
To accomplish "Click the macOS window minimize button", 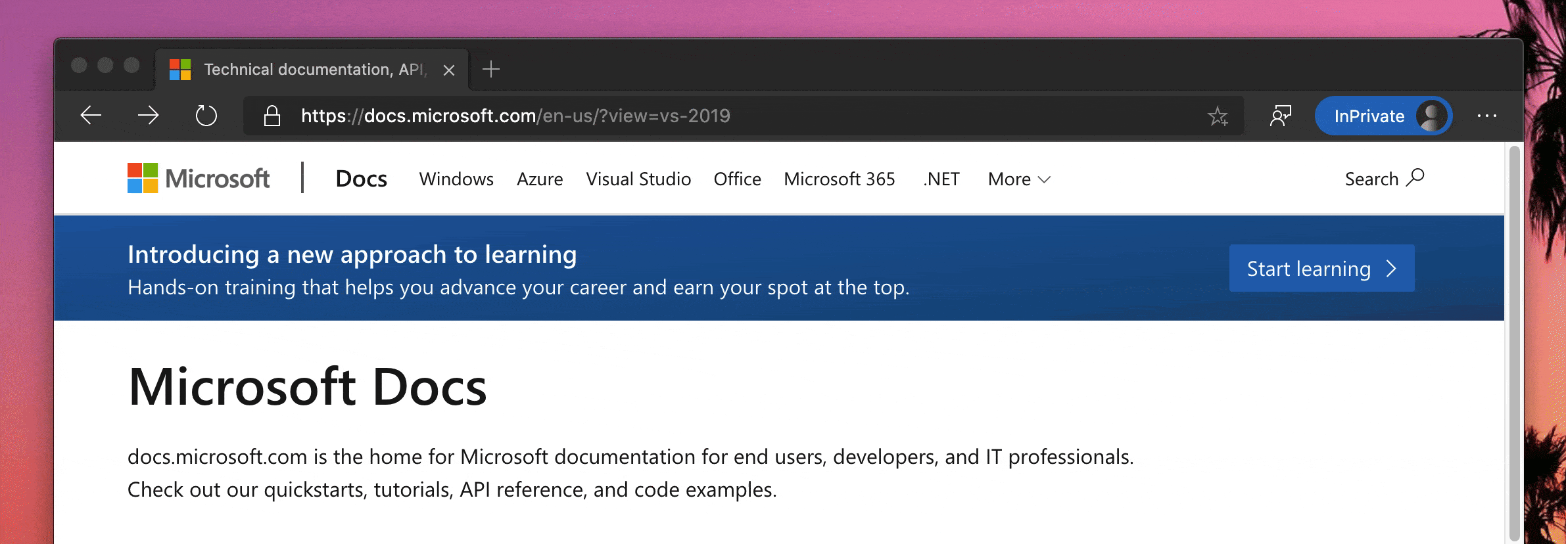I will [x=105, y=65].
